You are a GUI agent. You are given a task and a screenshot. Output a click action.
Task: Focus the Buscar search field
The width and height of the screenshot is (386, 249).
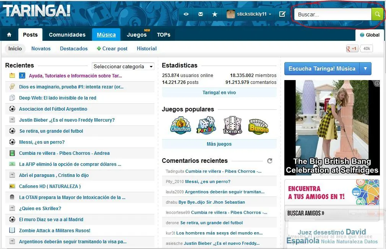tap(333, 14)
